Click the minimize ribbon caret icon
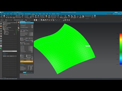Viewport: 122px width, 91px height. pos(117,14)
